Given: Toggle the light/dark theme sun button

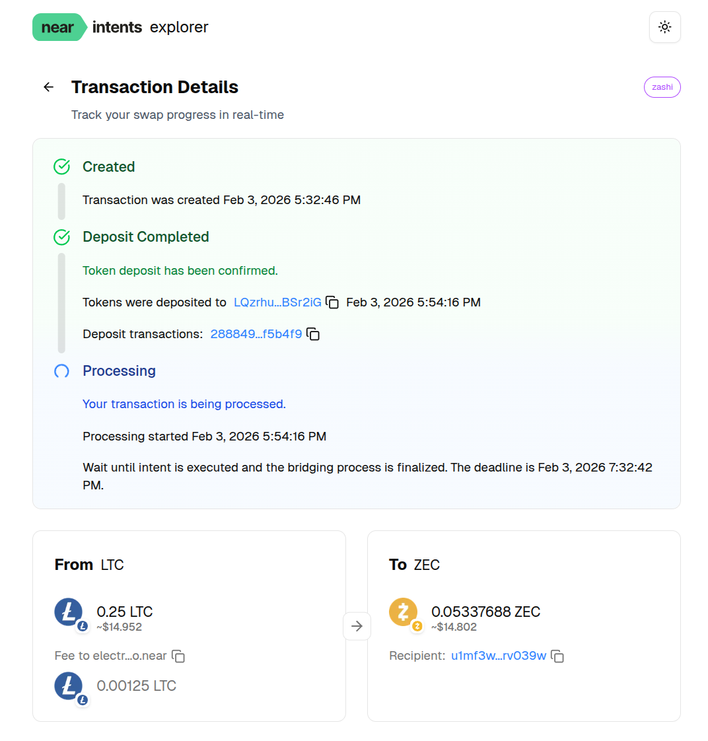Looking at the screenshot, I should coord(664,27).
